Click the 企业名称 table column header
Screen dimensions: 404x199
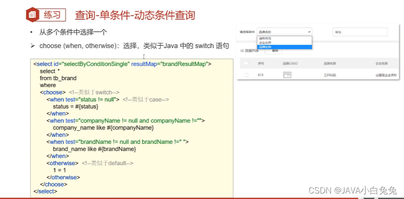382,63
